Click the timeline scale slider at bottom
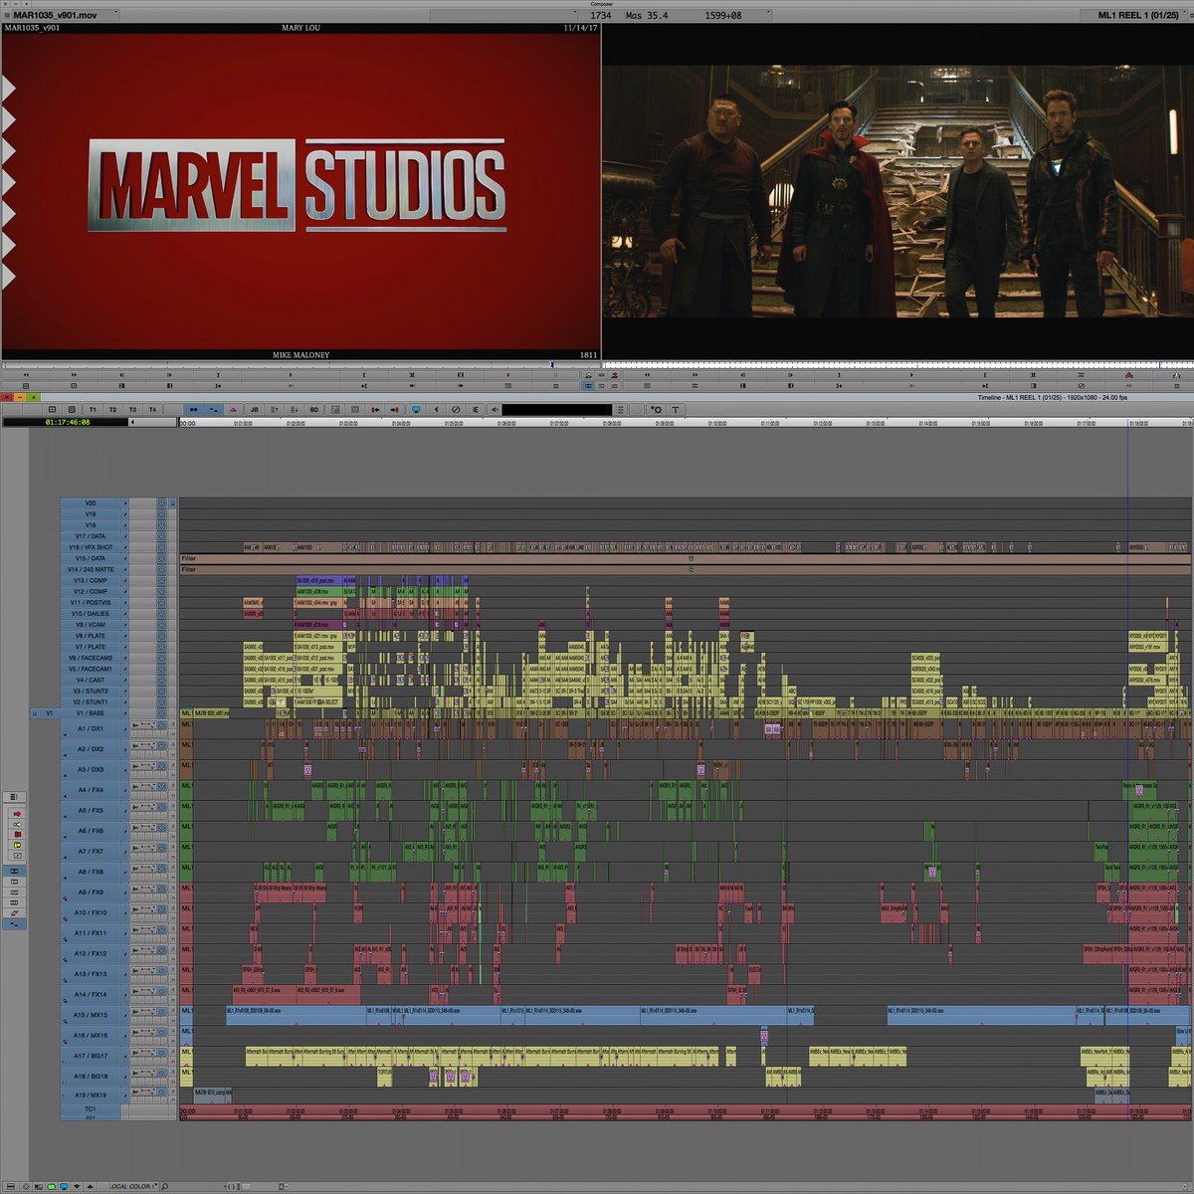Viewport: 1194px width, 1194px height. click(244, 1186)
